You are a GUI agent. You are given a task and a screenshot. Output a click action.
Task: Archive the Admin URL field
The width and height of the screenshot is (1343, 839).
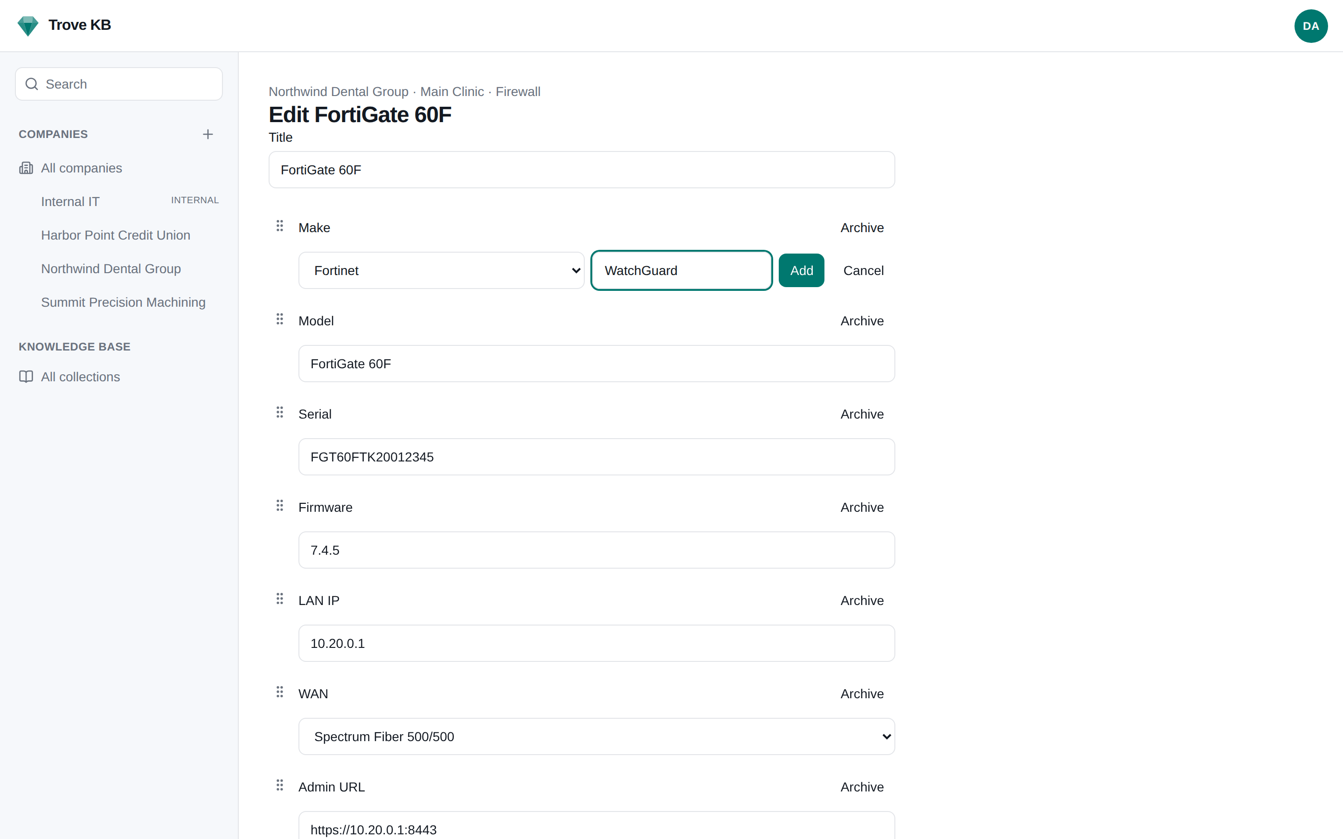[x=862, y=787]
